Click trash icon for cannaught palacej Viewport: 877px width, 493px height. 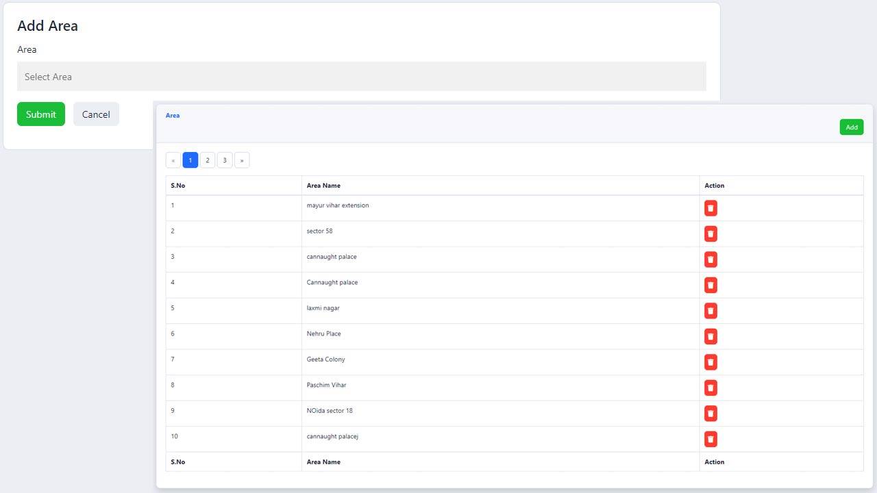click(x=711, y=440)
